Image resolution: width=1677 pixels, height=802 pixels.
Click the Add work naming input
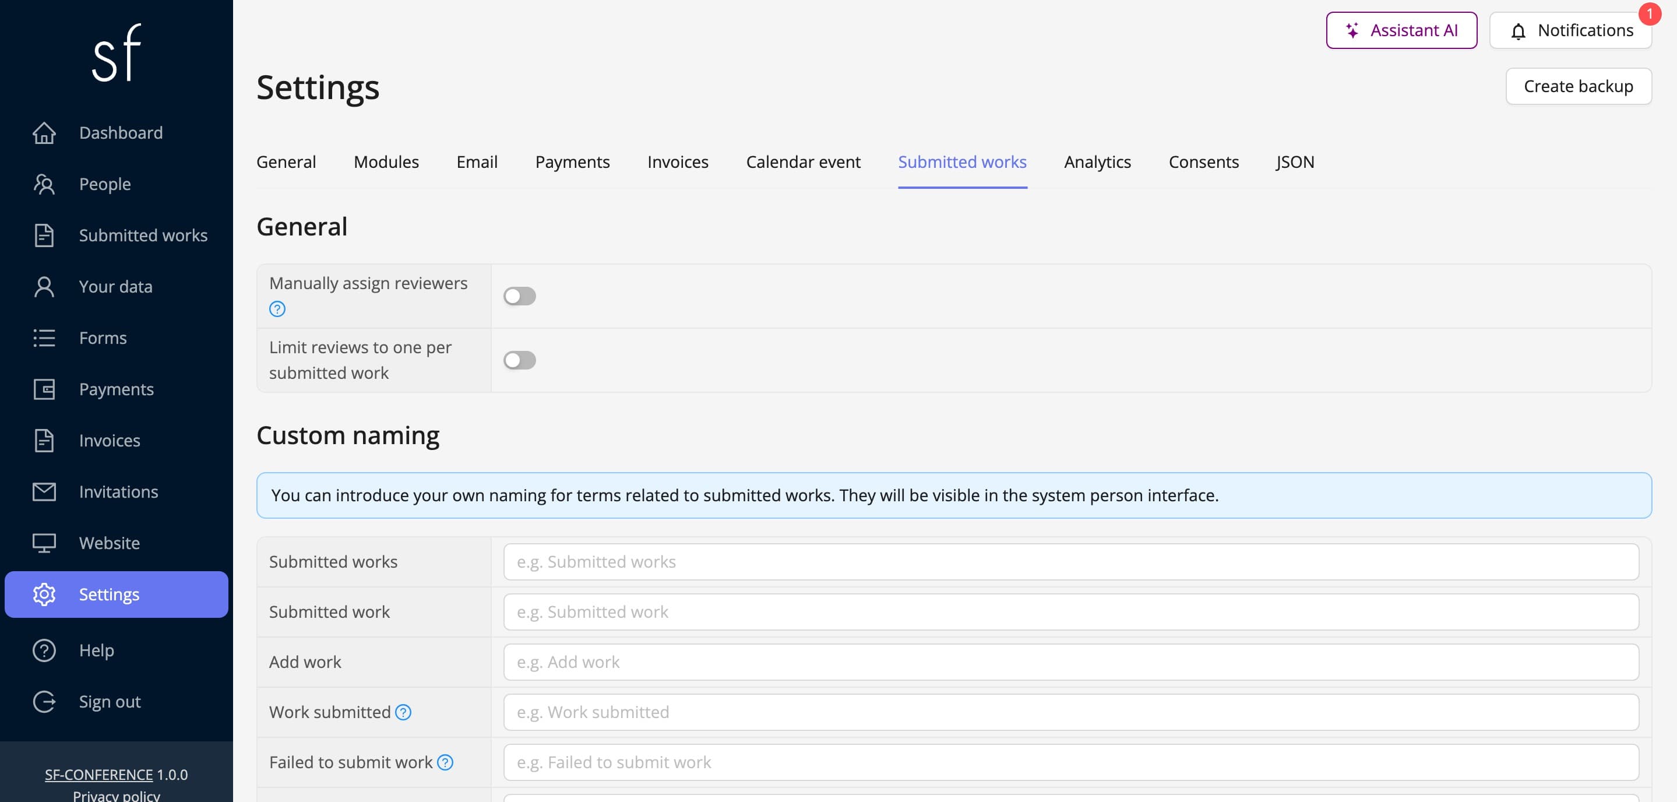pyautogui.click(x=1071, y=662)
